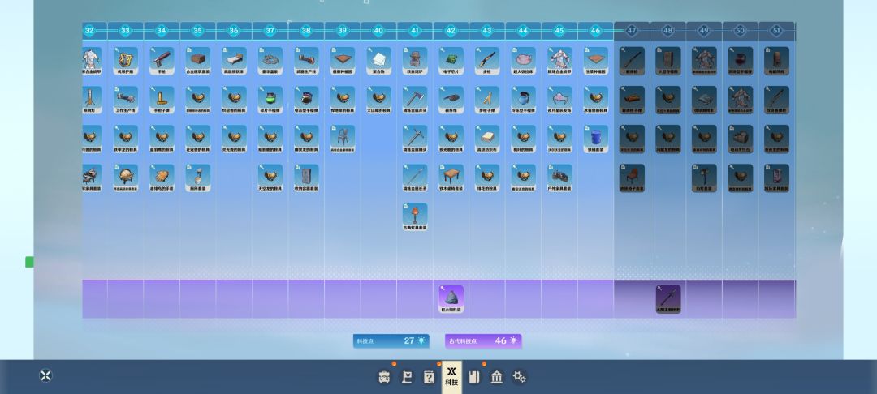
Task: Pick the refined metal pickaxe under level 41
Action: point(415,139)
